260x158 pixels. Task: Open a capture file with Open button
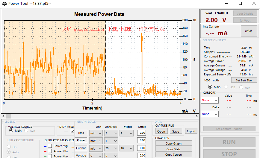point(161,131)
